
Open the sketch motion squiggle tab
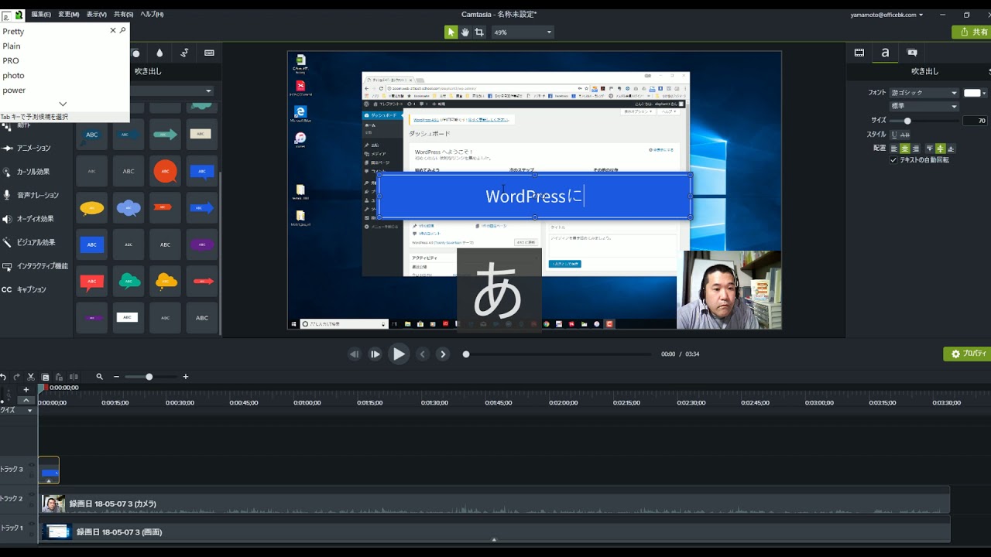184,53
